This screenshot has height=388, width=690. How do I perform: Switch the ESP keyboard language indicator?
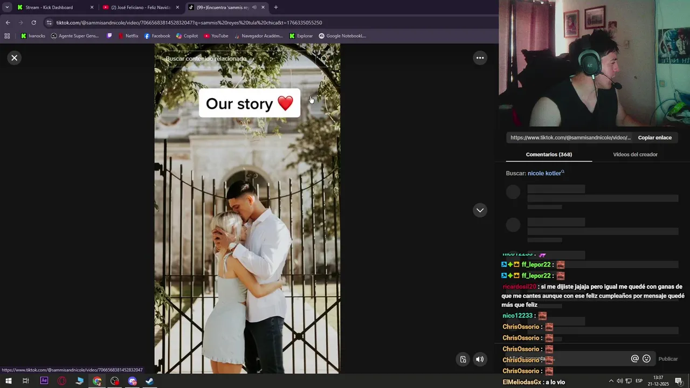639,381
